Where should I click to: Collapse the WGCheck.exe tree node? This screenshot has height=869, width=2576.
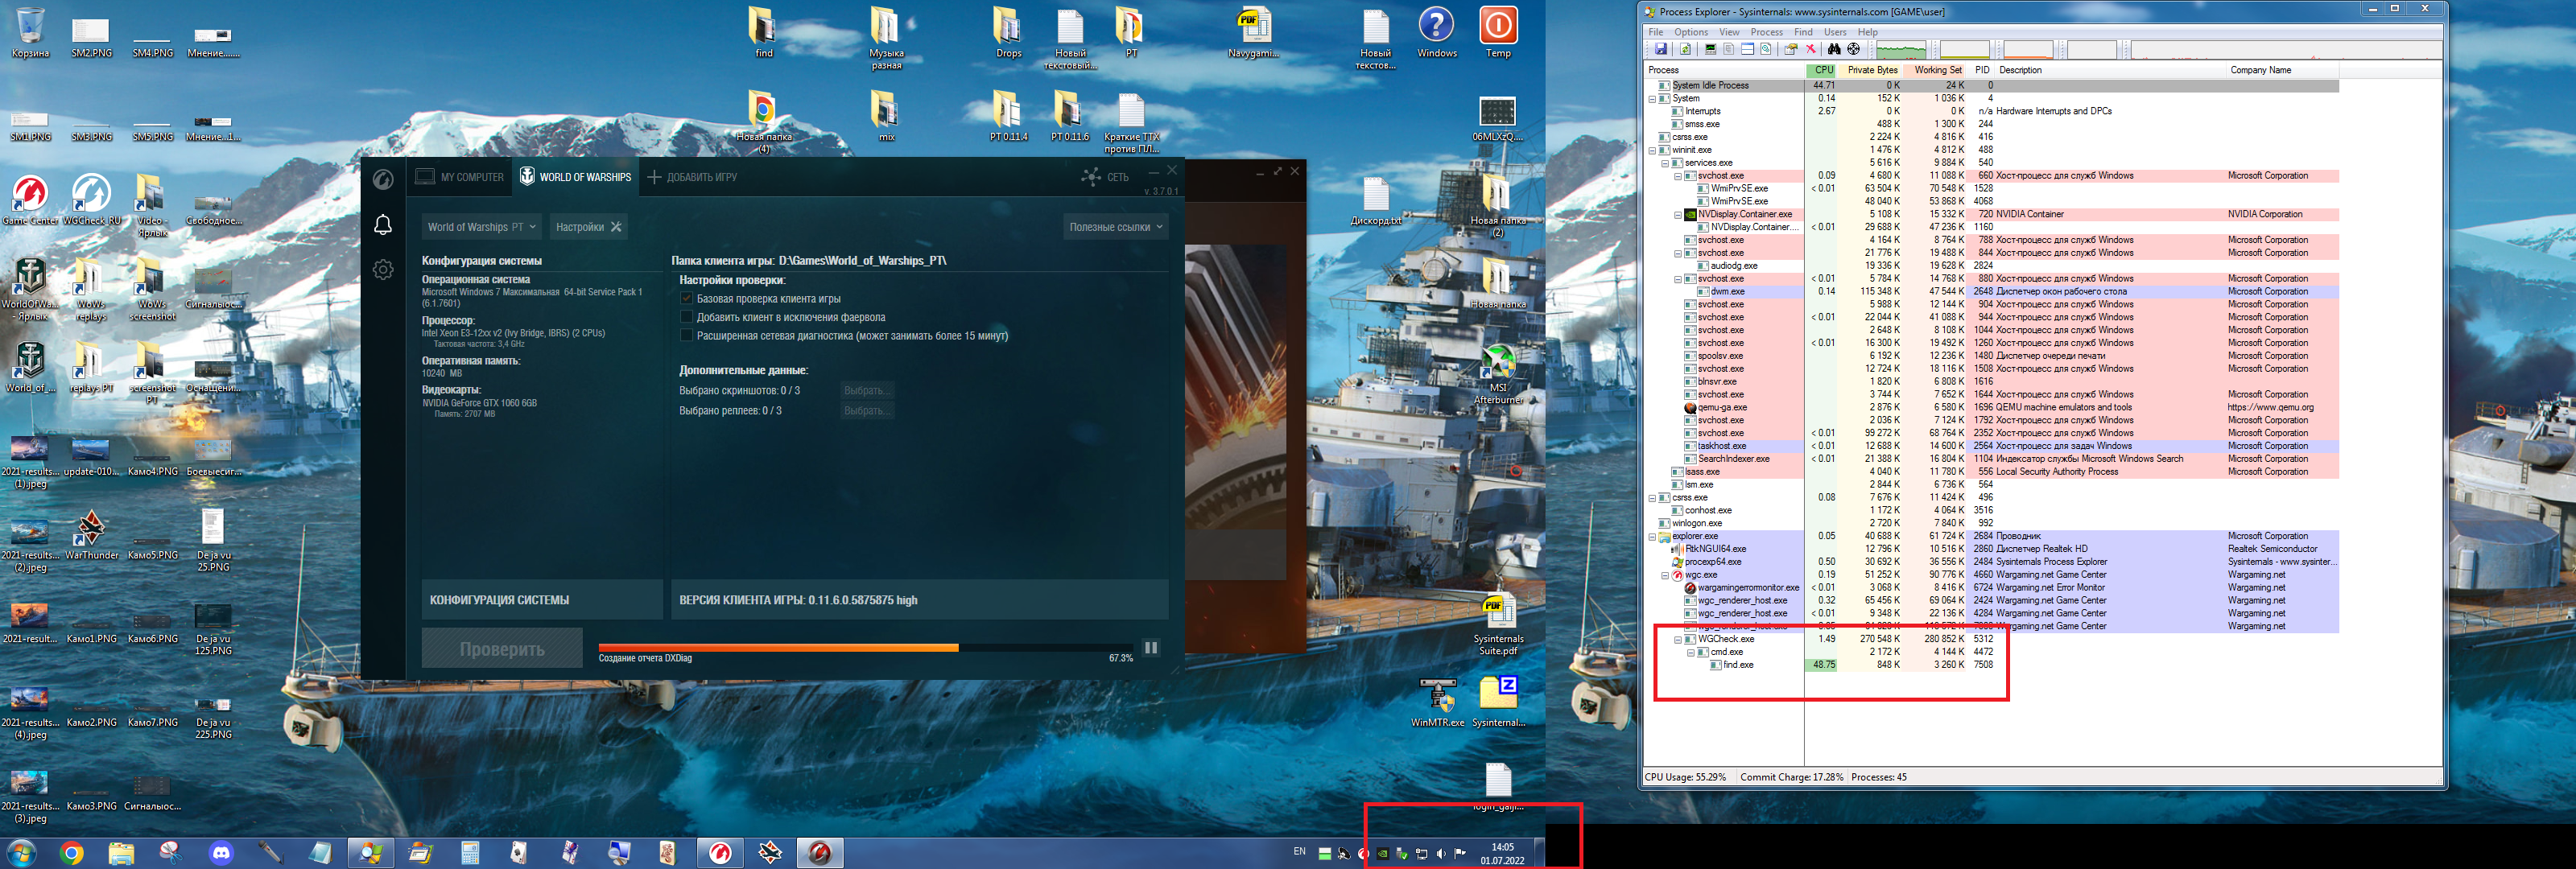1678,639
